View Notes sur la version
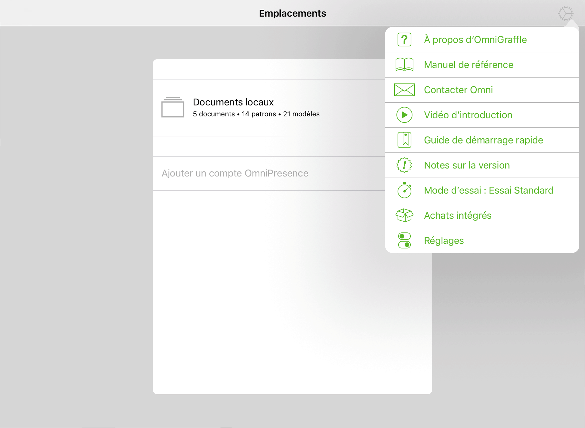 point(482,165)
